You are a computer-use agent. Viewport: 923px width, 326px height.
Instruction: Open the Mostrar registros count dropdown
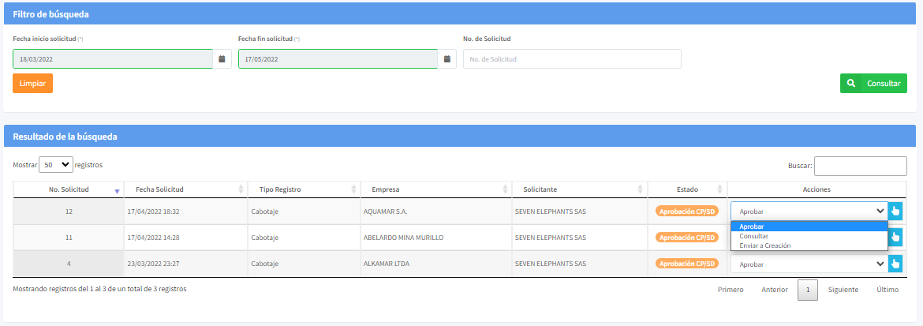tap(55, 165)
